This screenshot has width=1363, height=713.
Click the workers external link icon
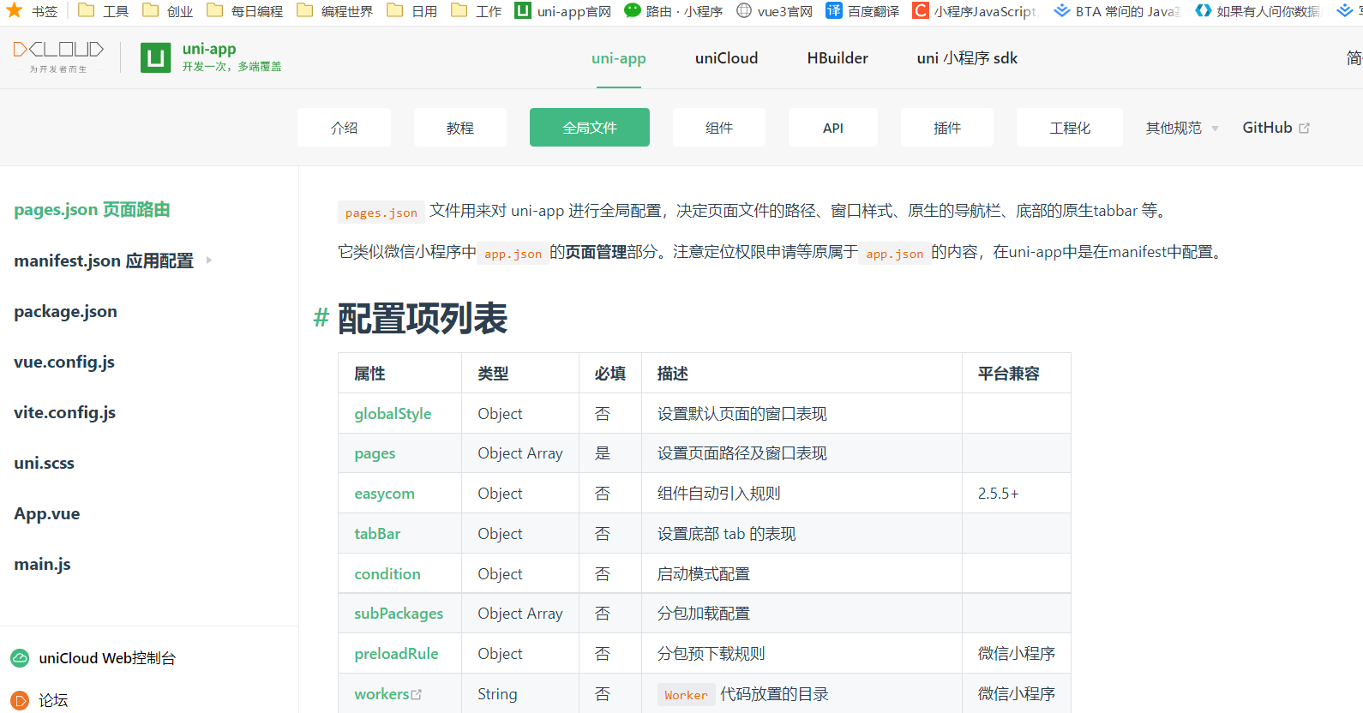[x=417, y=694]
